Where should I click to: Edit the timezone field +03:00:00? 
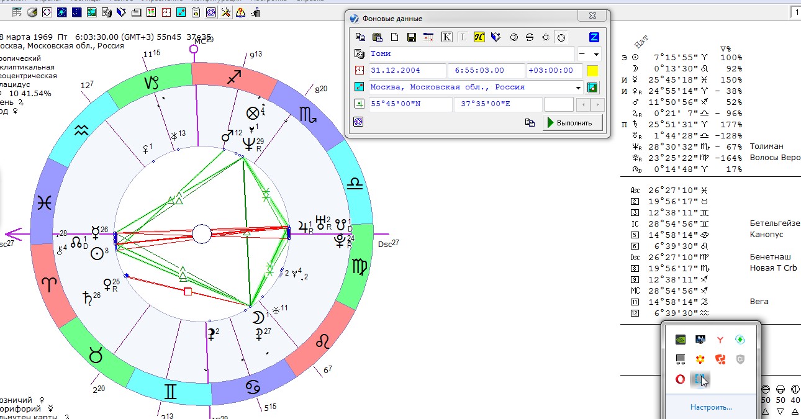click(x=554, y=71)
